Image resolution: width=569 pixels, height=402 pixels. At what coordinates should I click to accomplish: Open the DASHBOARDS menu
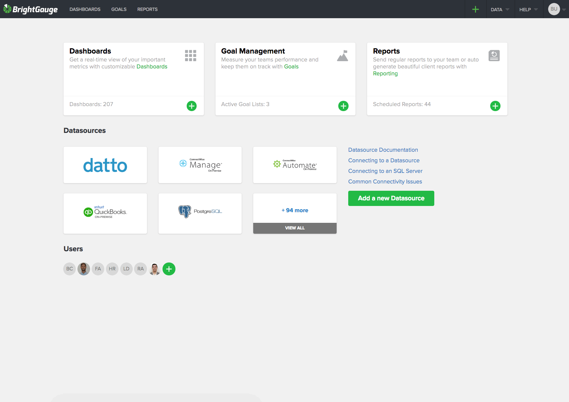point(85,9)
